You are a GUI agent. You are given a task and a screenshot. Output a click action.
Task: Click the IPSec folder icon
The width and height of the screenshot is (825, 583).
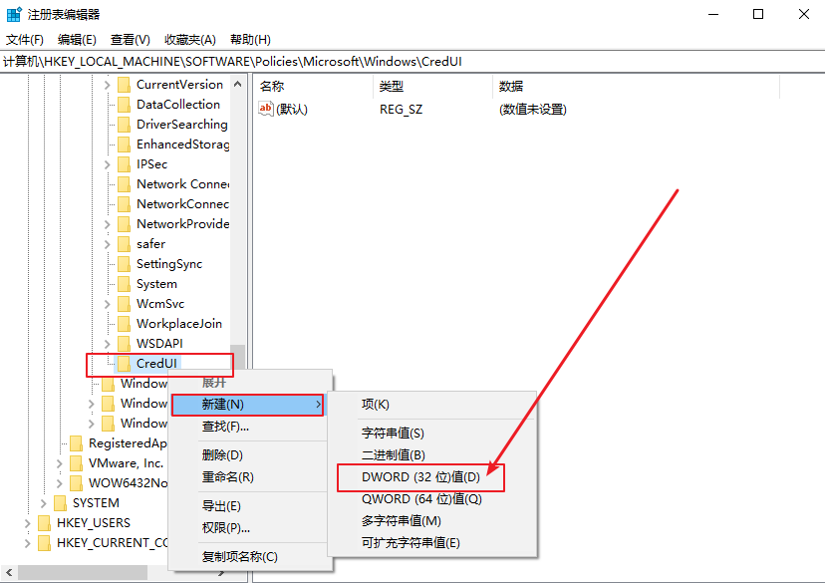(124, 164)
